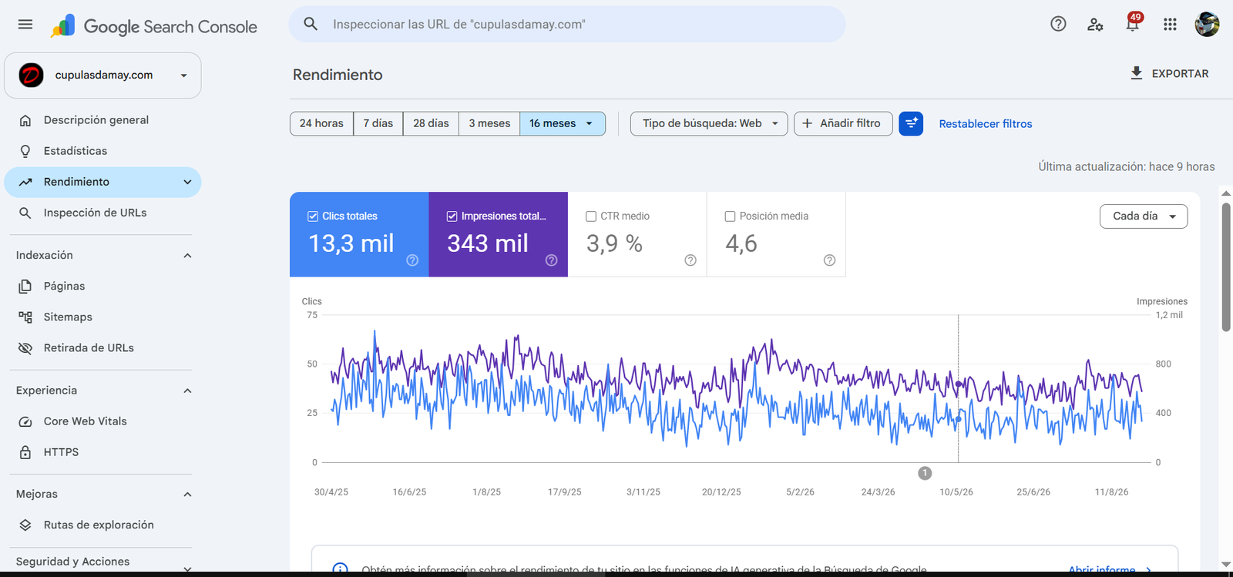Click the 13,3 mil clicks value

coord(351,243)
